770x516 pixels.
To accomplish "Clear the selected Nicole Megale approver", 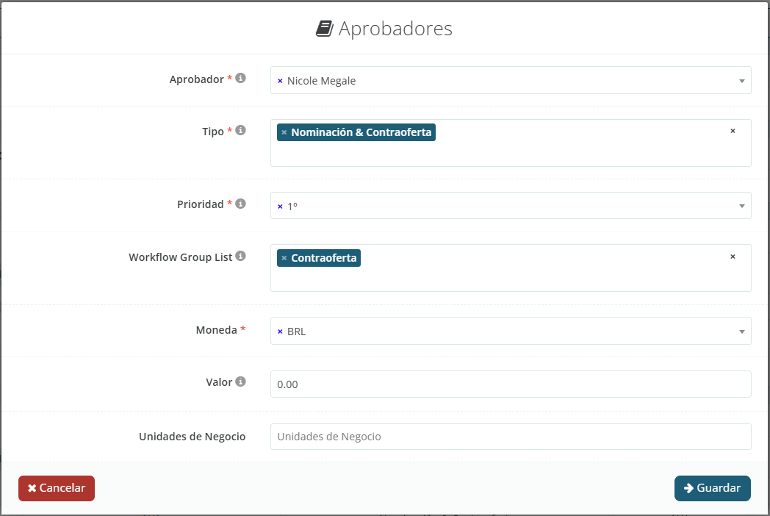I will [x=280, y=81].
